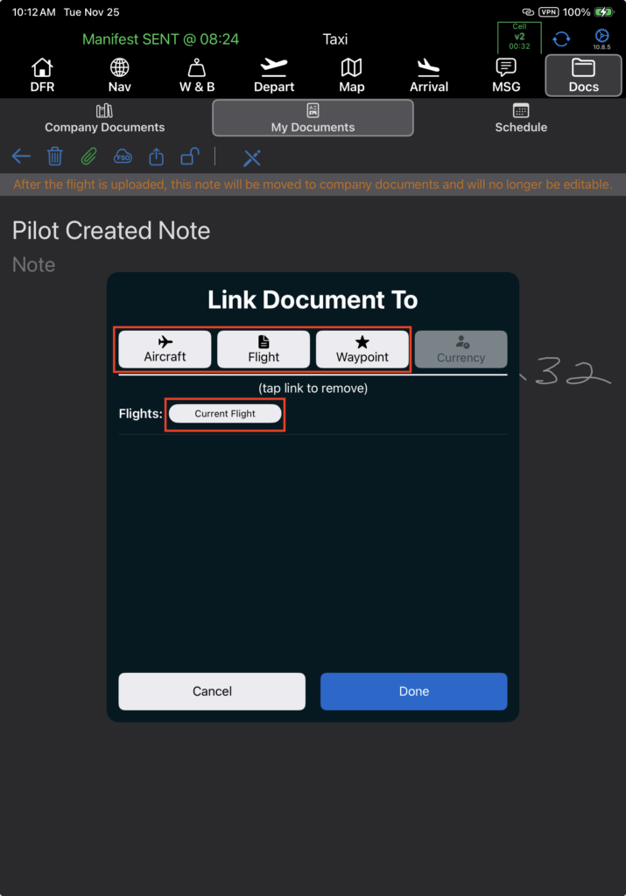Screen dimensions: 626x896
Task: Tap the blue crossed pen tool icon
Action: (x=252, y=157)
